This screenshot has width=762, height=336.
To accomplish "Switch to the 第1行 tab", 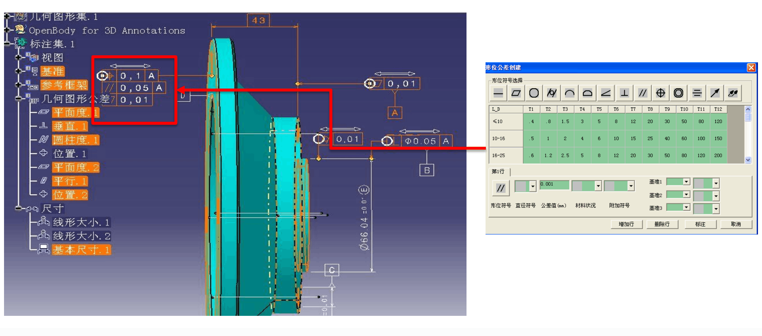I will click(499, 171).
